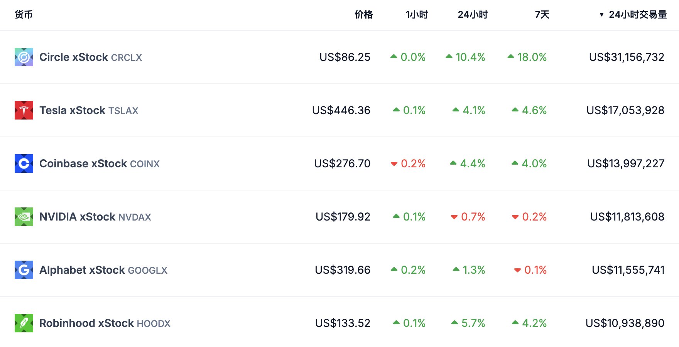Viewport: 679px width, 347px height.
Task: Click the NVIDIA xStock logo icon
Action: [x=24, y=217]
